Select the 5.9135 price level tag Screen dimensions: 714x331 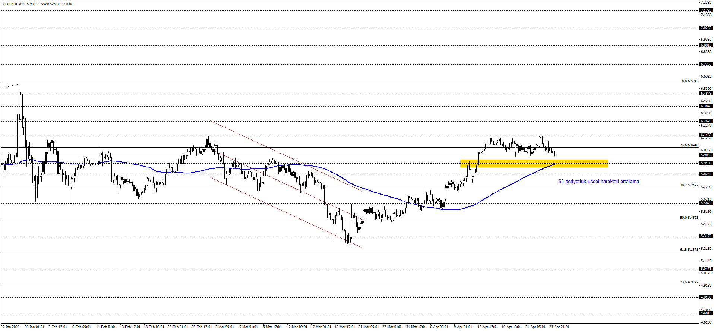706,163
